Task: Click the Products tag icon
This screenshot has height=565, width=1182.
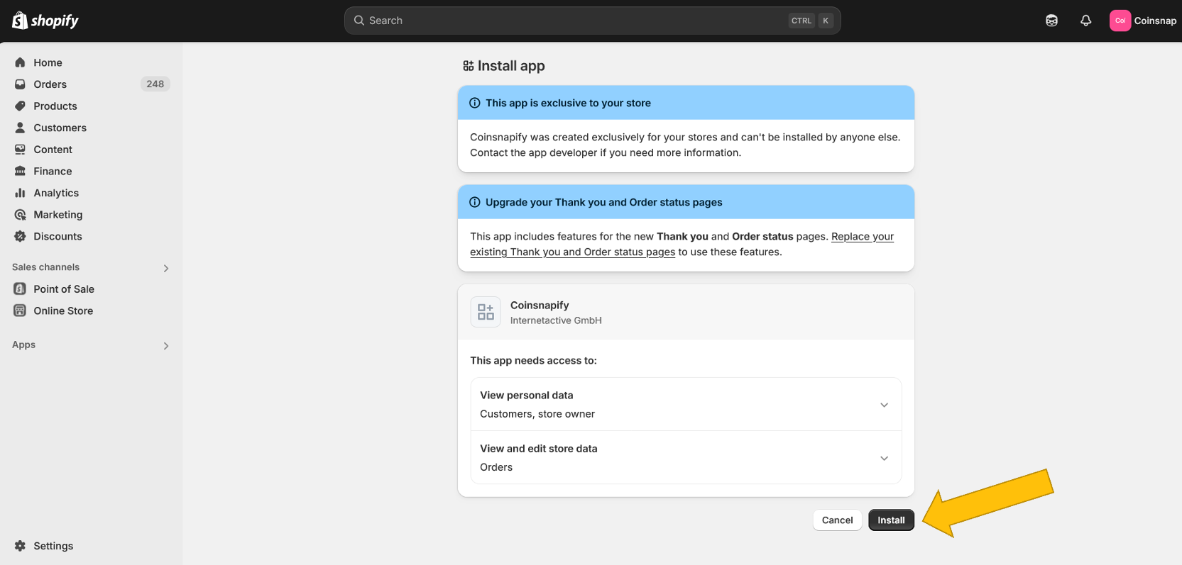Action: point(20,106)
